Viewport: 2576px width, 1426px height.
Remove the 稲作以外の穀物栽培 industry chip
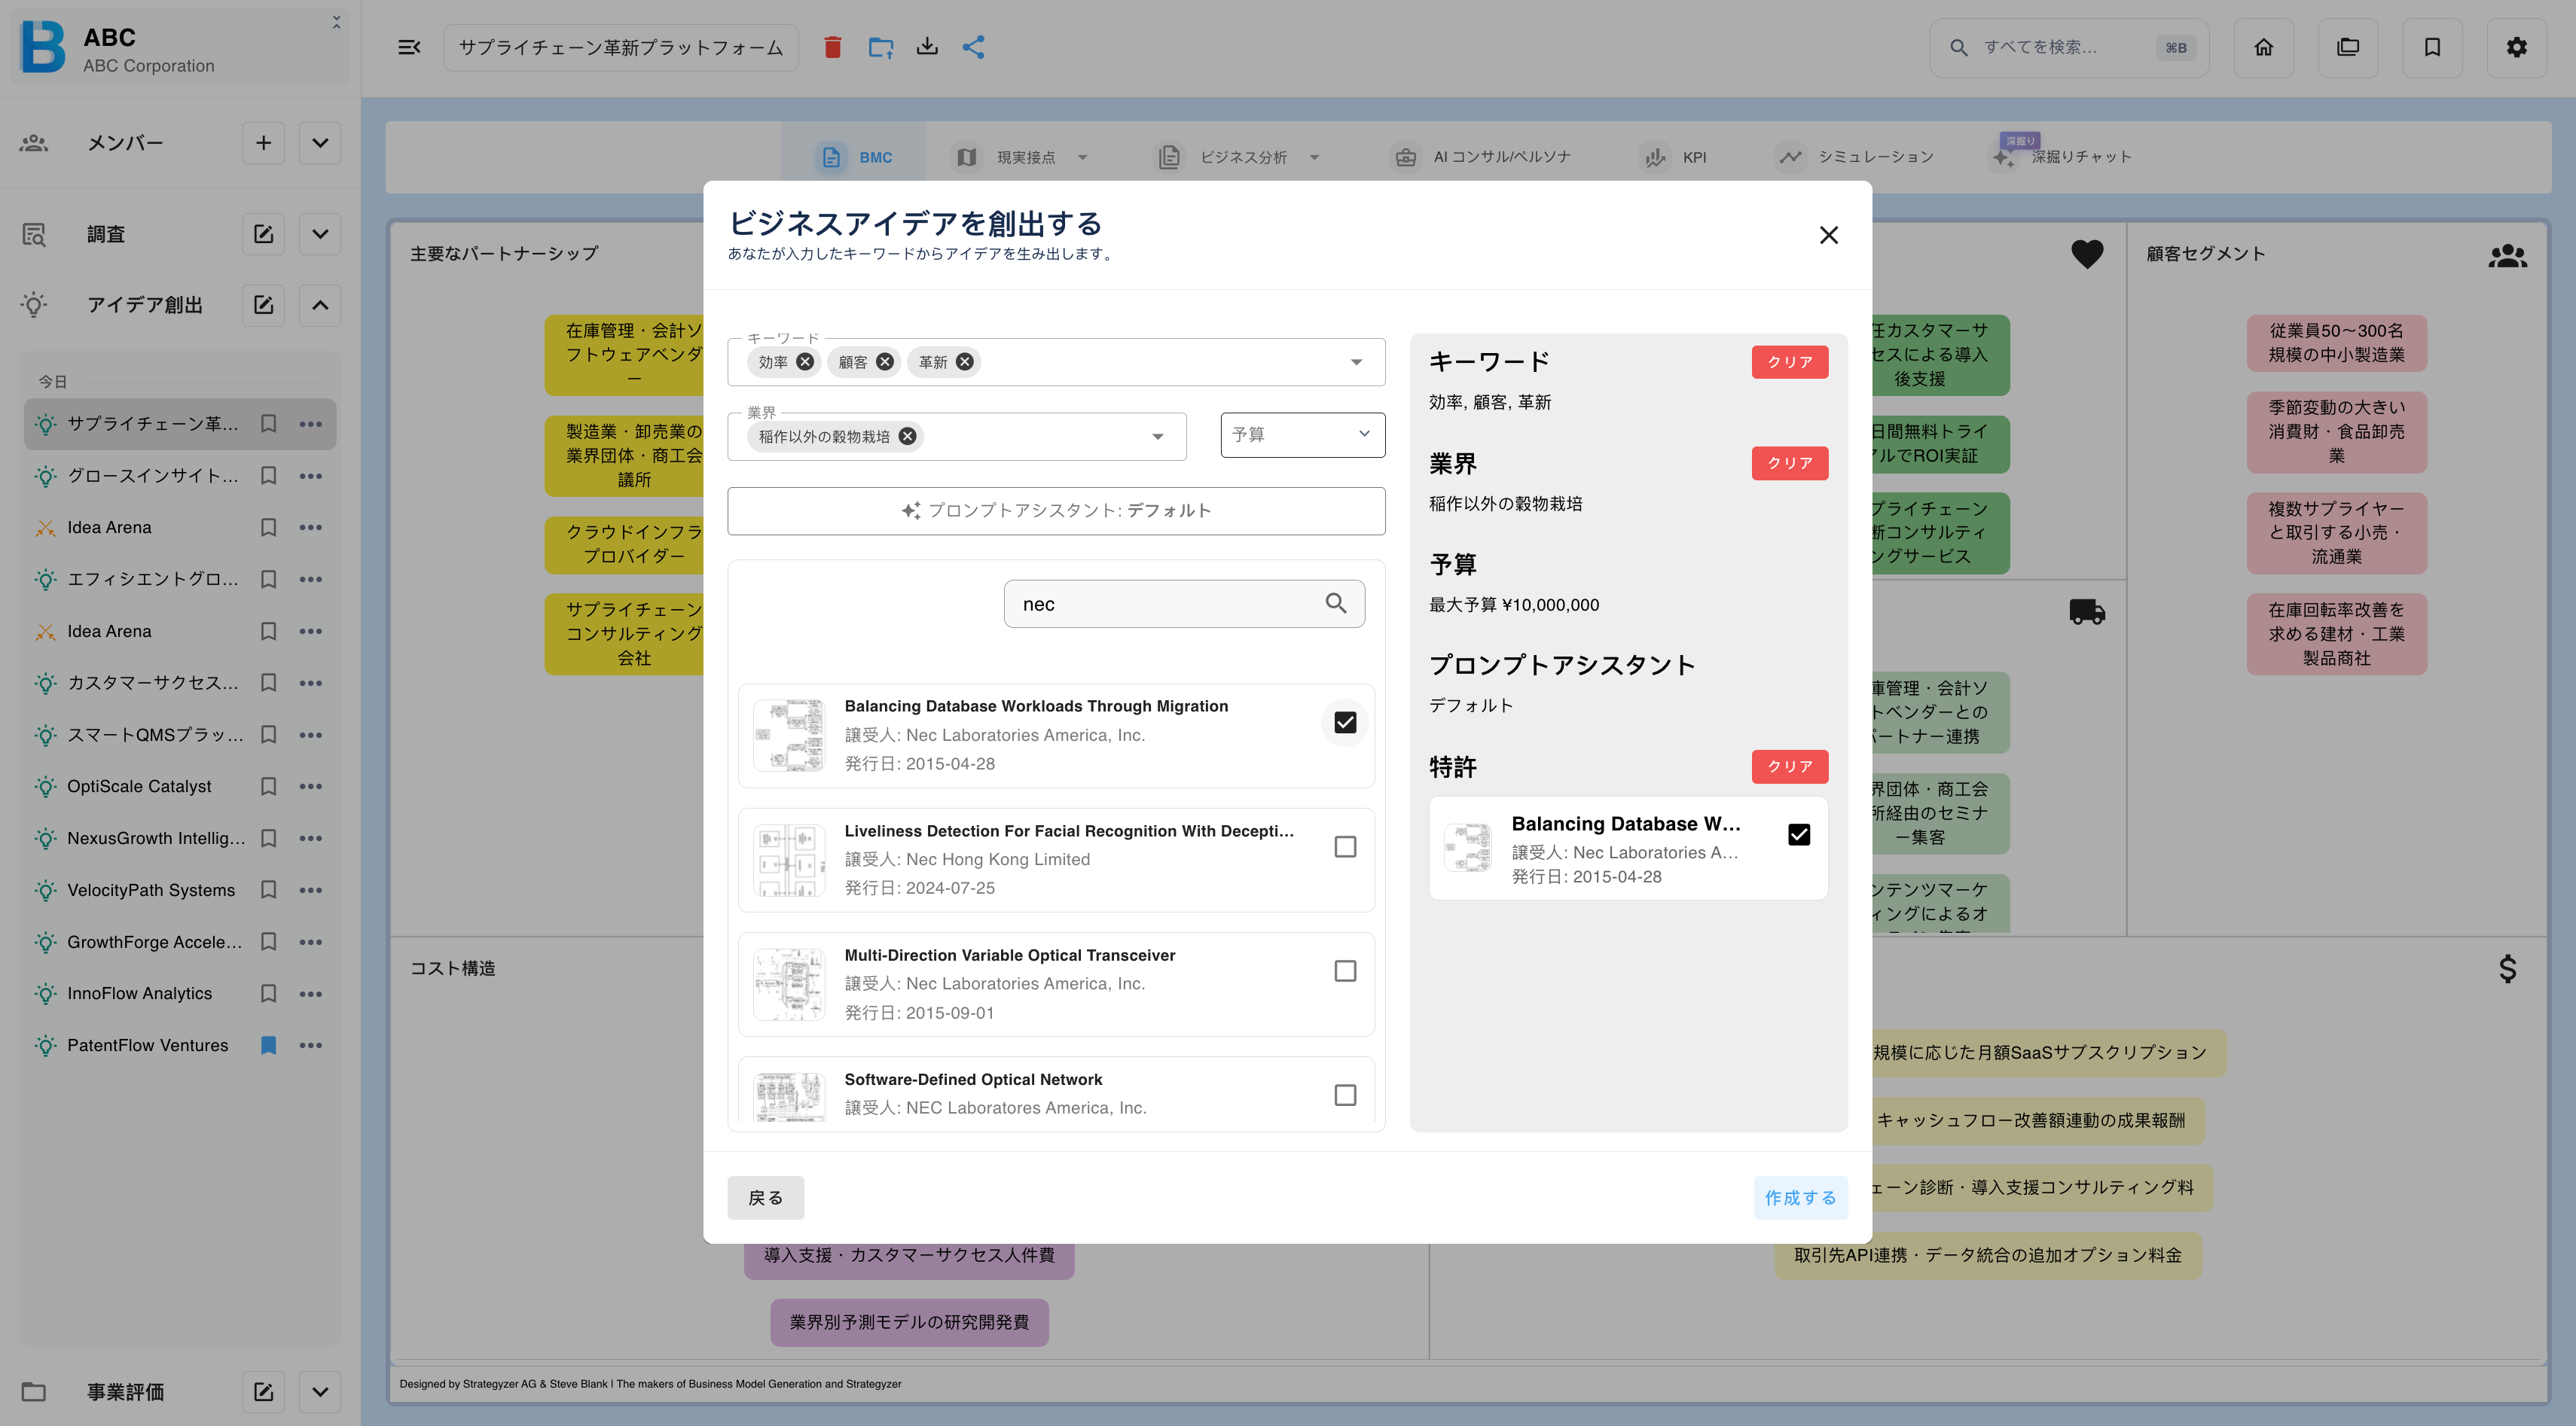[907, 436]
